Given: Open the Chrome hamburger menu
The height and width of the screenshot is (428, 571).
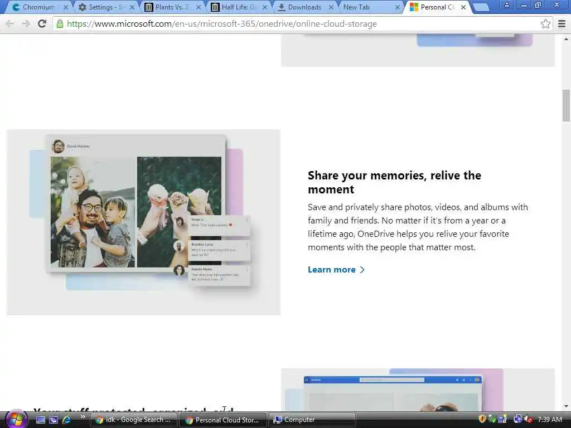Looking at the screenshot, I should (x=562, y=23).
